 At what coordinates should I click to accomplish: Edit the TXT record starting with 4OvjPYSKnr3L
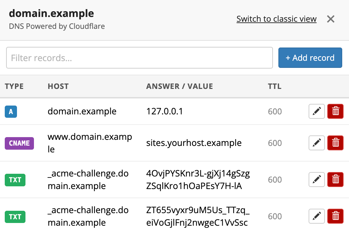coord(316,180)
